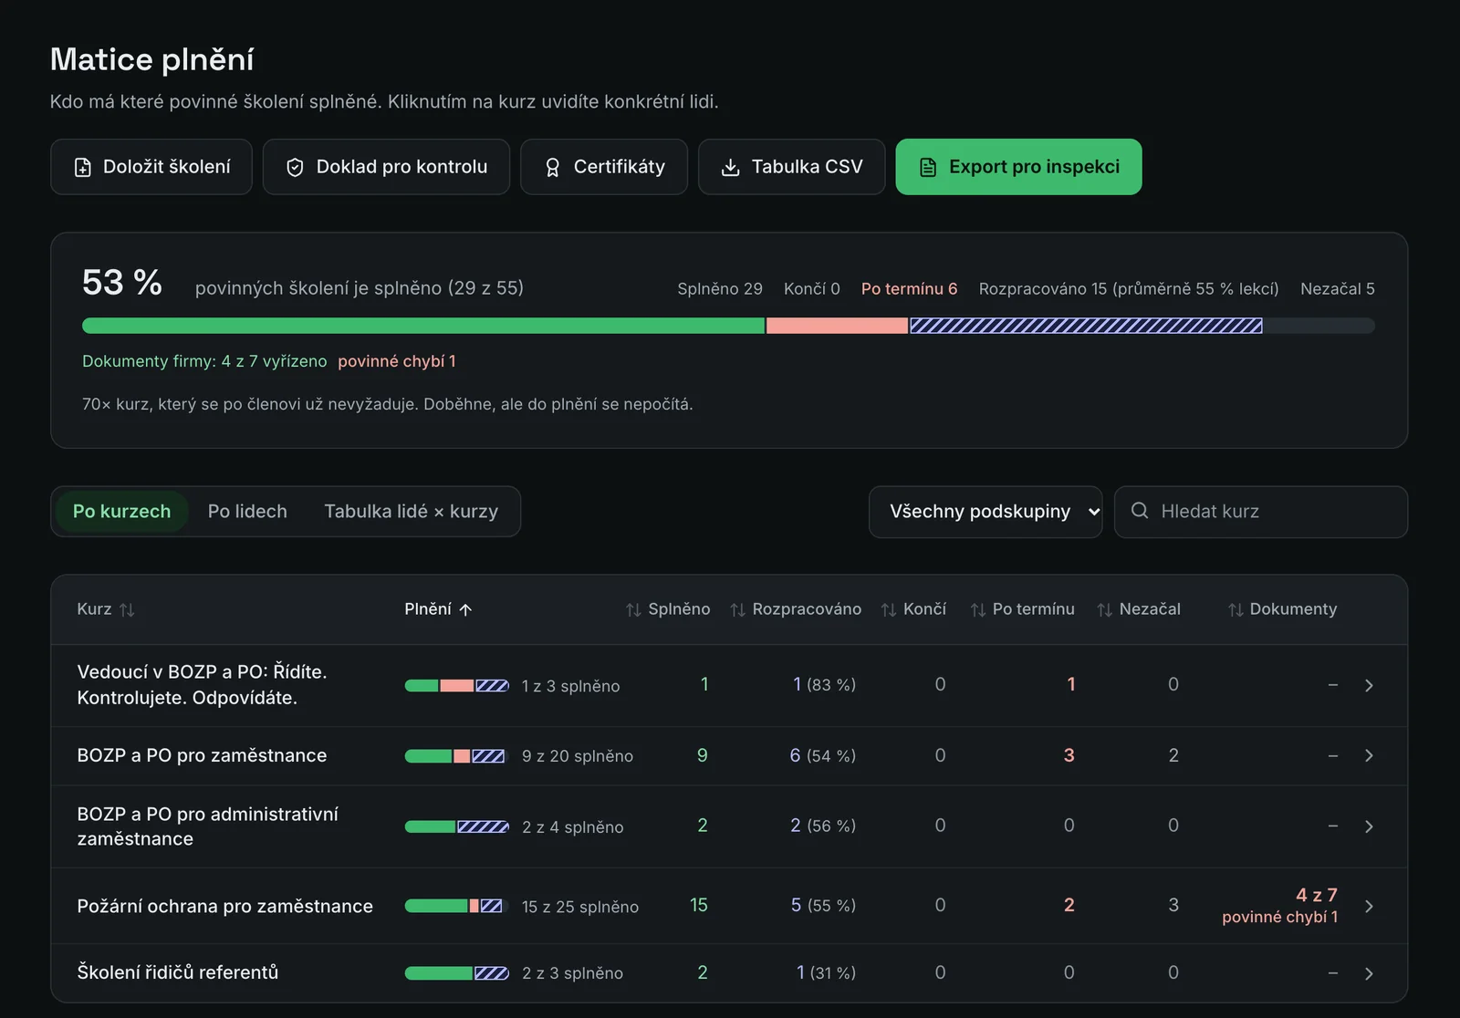Expand the Školení řidičů referentů chevron
The width and height of the screenshot is (1460, 1018).
pos(1369,973)
